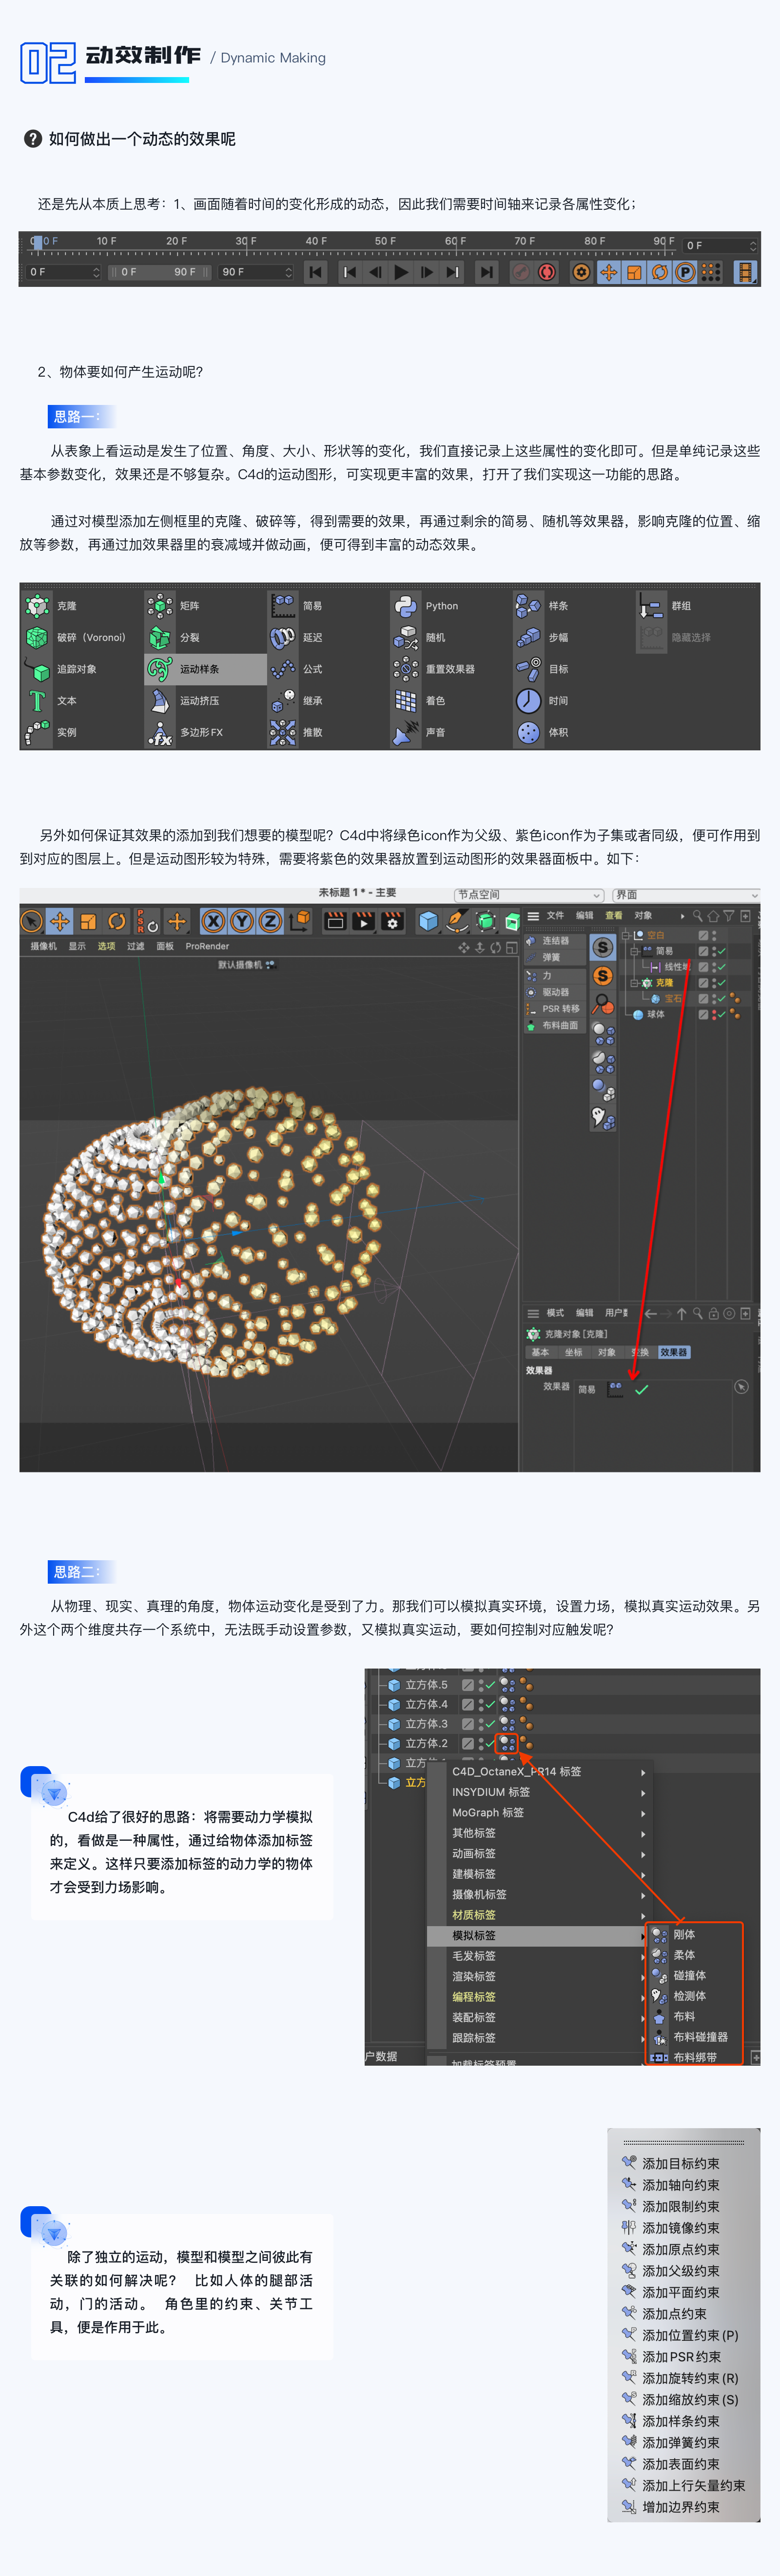780x2576 pixels.
Task: Toggle position keyframe recording (orange cross icon)
Action: [x=608, y=272]
